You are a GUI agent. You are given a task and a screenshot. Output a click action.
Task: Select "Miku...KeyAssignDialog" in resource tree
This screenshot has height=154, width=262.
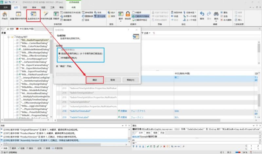coord(34,84)
